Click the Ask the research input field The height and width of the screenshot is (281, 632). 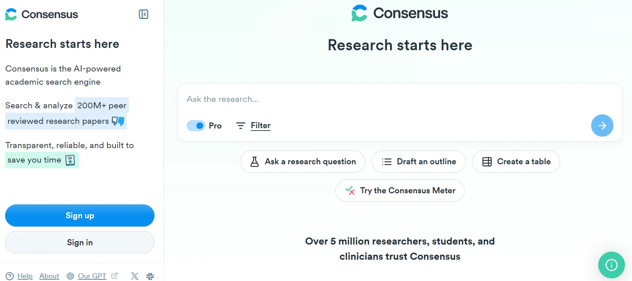pos(371,99)
